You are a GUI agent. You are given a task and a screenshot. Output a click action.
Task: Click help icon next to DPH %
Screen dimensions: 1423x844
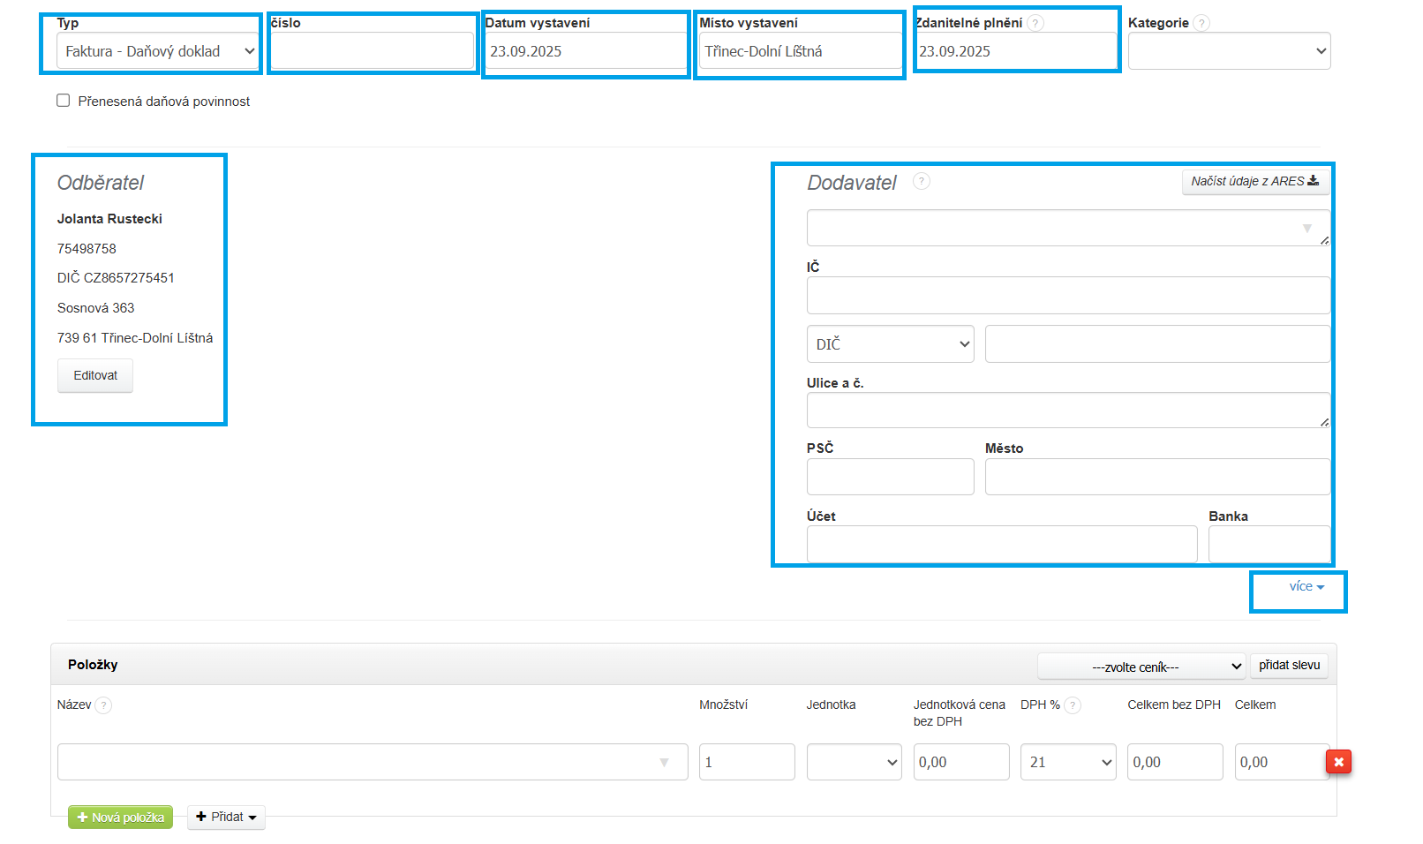[1073, 705]
